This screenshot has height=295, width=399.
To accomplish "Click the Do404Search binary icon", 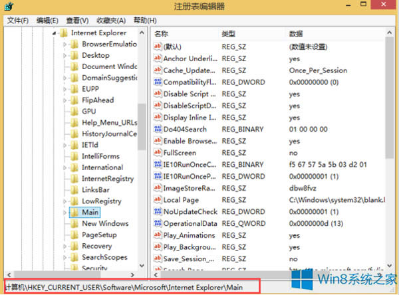I will (158, 129).
